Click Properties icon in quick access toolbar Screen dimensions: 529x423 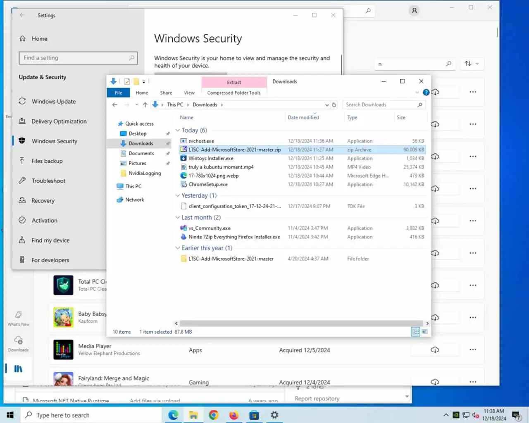pos(127,82)
